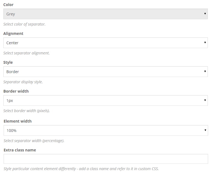Click the Style dropdown arrow icon
The width and height of the screenshot is (212, 177).
click(205, 71)
